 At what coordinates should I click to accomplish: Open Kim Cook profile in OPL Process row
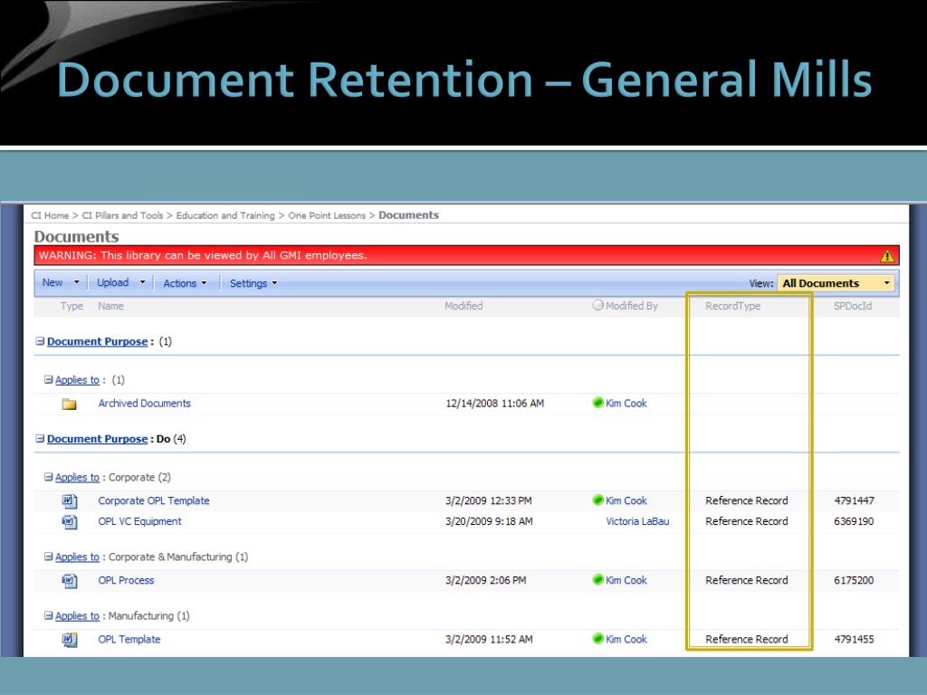pos(626,581)
